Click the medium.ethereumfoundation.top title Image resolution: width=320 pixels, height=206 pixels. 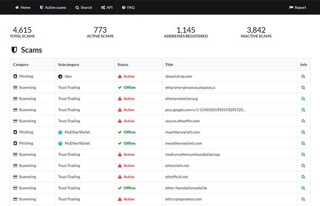pyautogui.click(x=192, y=154)
